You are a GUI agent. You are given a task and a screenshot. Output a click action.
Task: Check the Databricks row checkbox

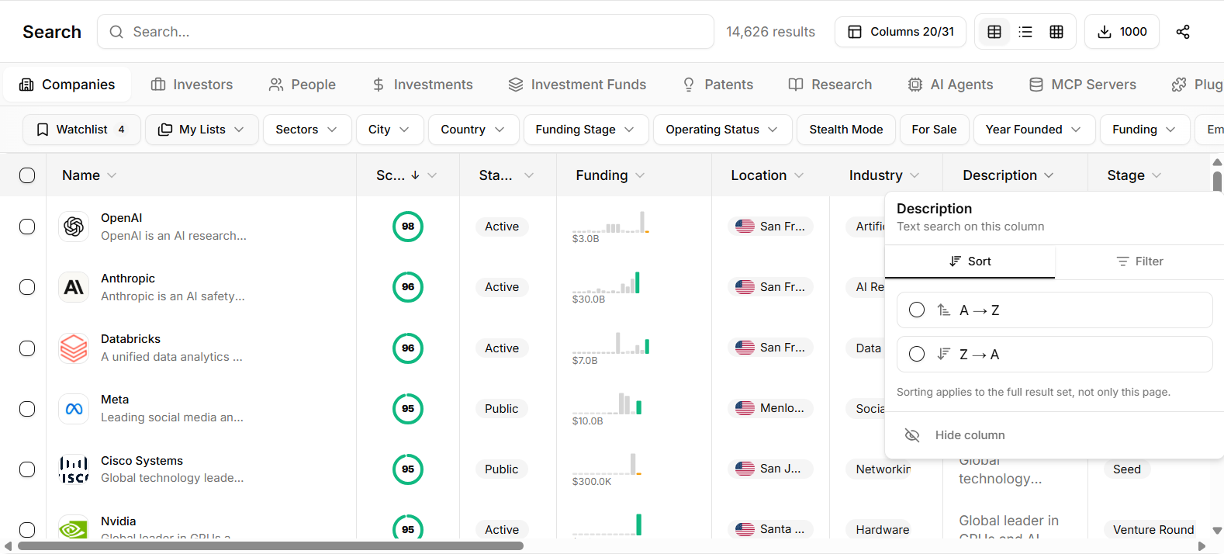tap(27, 348)
